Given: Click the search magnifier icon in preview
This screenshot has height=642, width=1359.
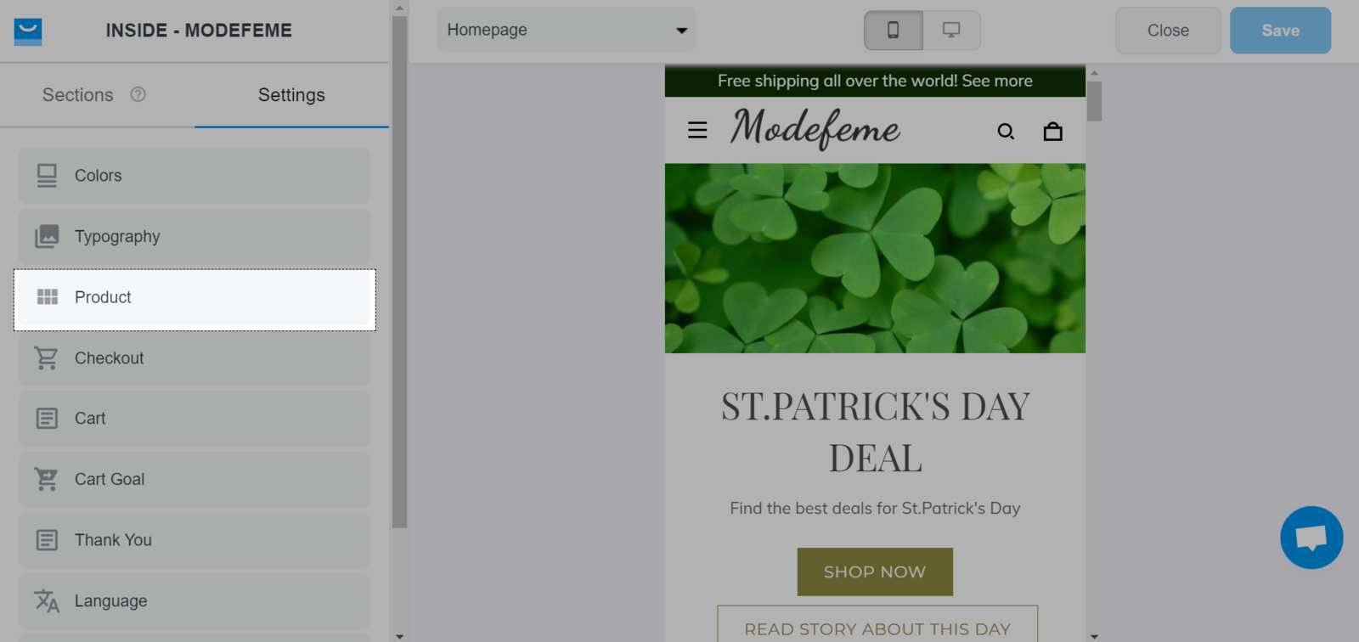Looking at the screenshot, I should 1006,131.
